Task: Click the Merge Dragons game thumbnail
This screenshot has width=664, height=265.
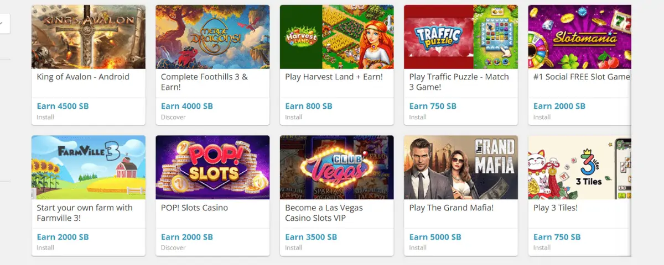Action: coord(212,37)
